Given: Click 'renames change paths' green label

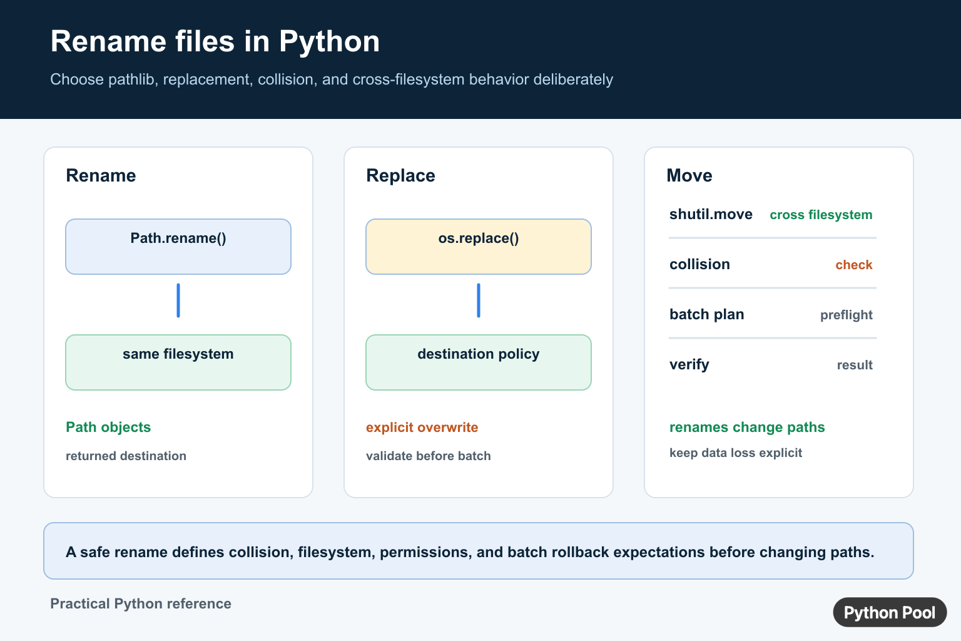Looking at the screenshot, I should coord(747,428).
